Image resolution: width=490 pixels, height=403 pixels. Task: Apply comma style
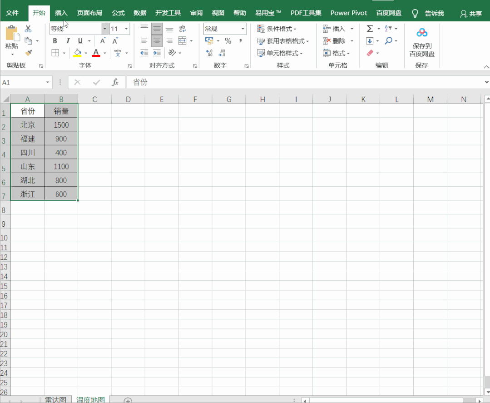coord(240,40)
